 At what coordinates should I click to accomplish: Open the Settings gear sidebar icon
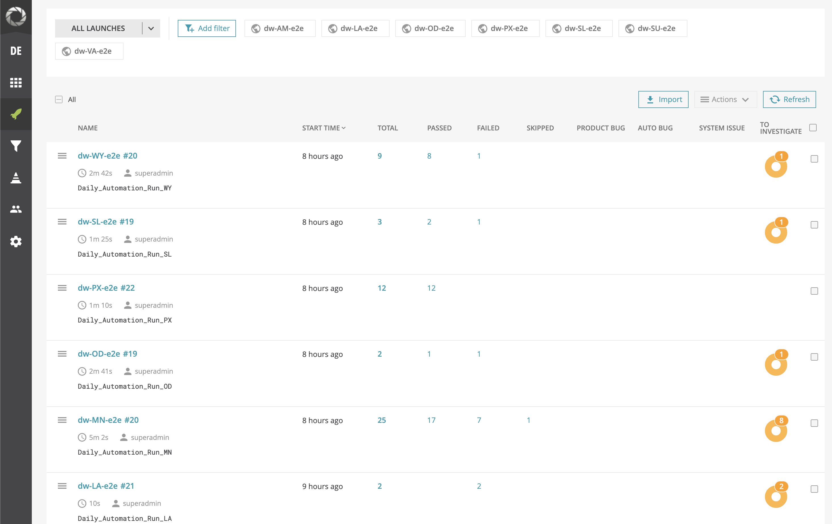16,241
